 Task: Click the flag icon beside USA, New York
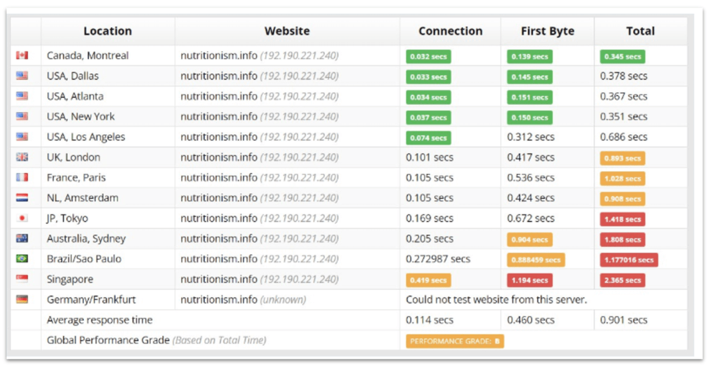[x=22, y=117]
